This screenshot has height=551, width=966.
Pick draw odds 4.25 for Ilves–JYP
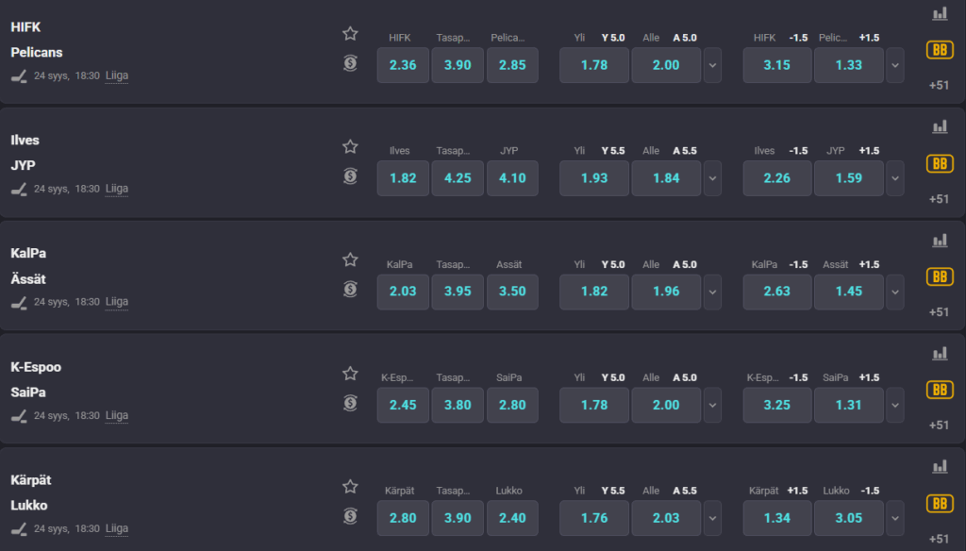458,178
